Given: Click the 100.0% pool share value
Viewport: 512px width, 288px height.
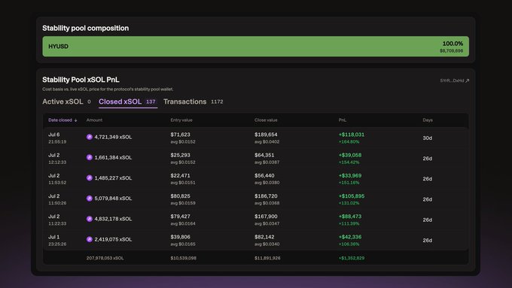Looking at the screenshot, I should 453,44.
